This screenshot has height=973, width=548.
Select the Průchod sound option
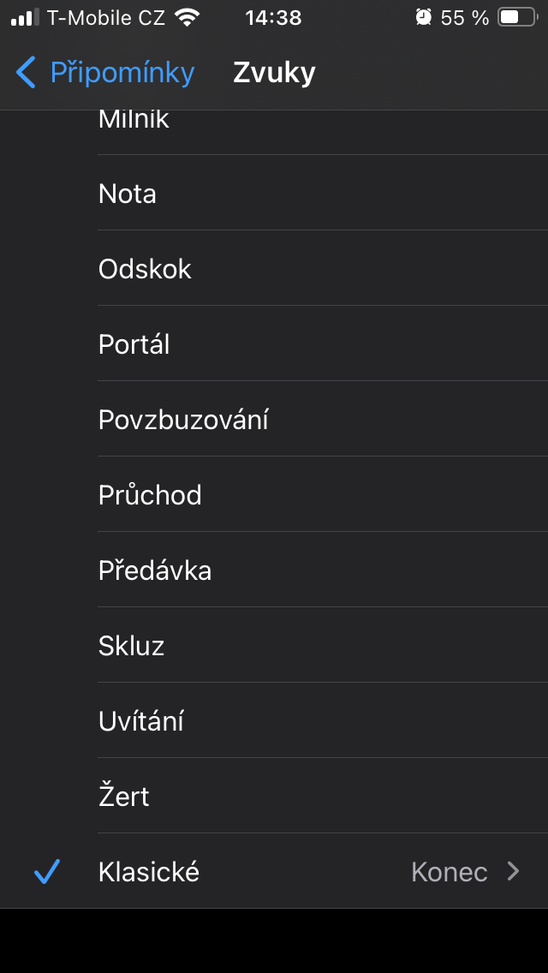click(x=150, y=495)
